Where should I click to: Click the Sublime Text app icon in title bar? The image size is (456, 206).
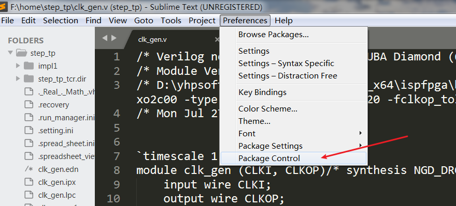point(3,6)
